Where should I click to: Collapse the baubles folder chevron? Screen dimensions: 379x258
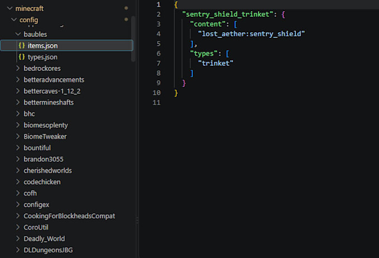18,34
